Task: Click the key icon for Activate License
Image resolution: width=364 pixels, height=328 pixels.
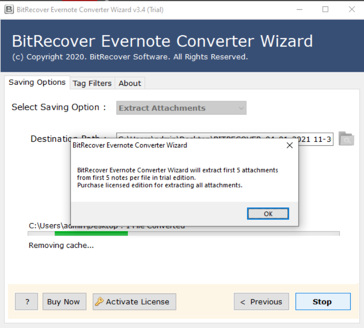Action: (x=99, y=302)
